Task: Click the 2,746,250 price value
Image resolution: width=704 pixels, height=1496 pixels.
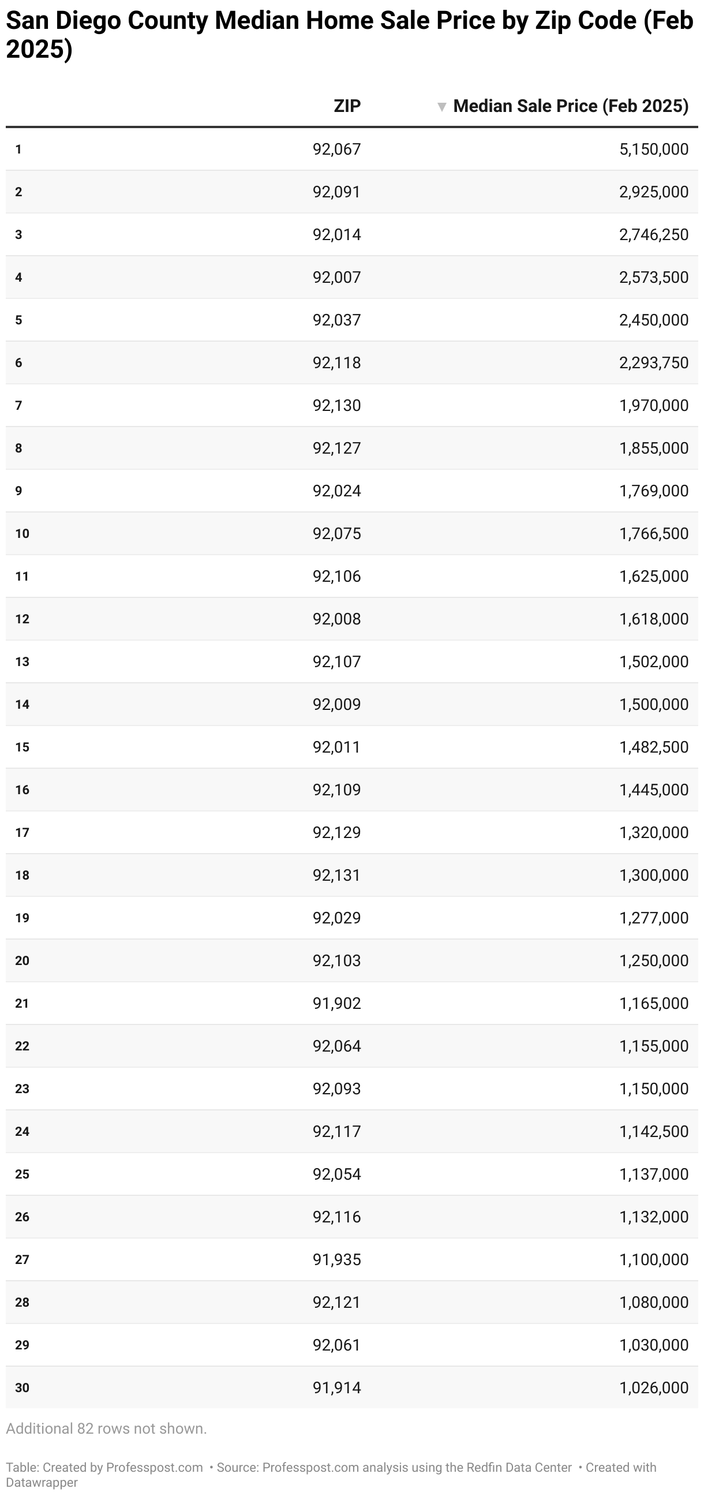Action: click(x=653, y=235)
